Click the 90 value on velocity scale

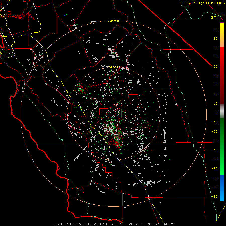pos(216,29)
